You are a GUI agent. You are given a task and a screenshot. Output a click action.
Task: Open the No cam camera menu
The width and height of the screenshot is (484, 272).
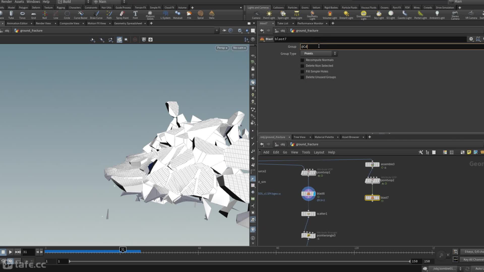click(239, 48)
